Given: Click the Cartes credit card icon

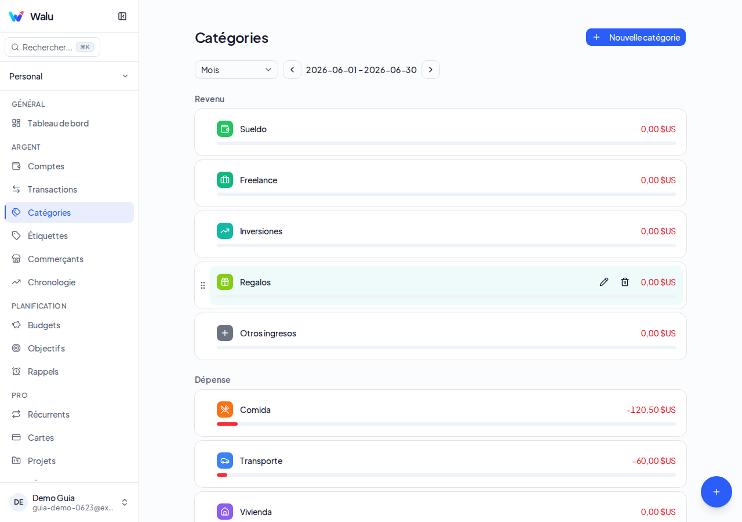Looking at the screenshot, I should [x=16, y=437].
